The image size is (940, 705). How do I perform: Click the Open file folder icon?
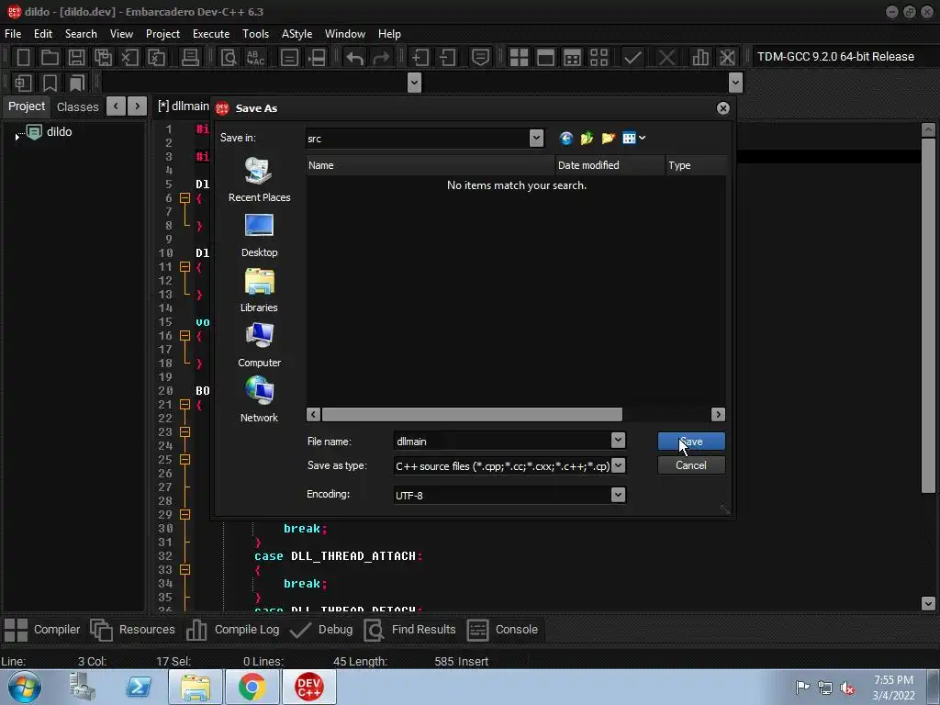(x=50, y=58)
